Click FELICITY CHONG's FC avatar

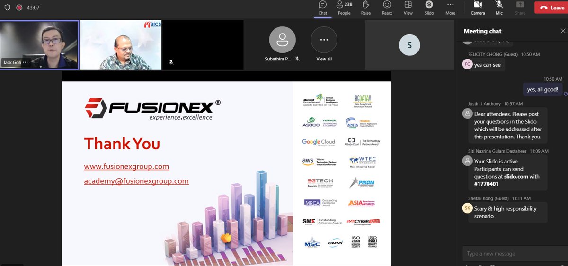[x=467, y=63]
